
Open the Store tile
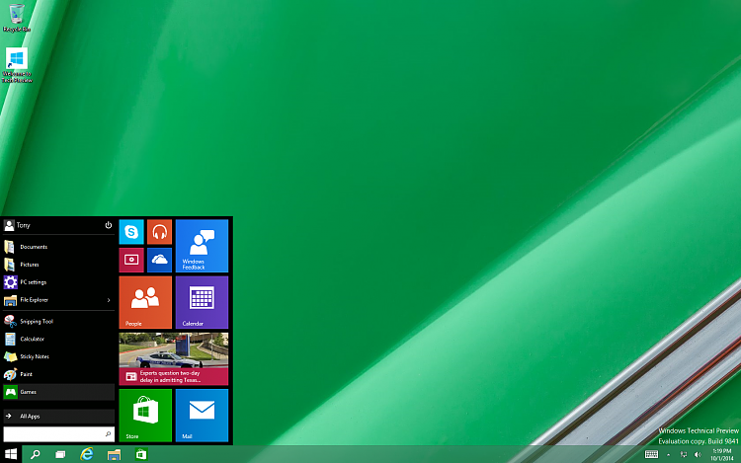pyautogui.click(x=145, y=416)
